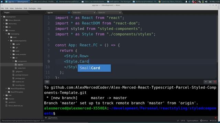Expand the .cache folder
Image resolution: width=220 pixels, height=123 pixels.
tap(11, 44)
